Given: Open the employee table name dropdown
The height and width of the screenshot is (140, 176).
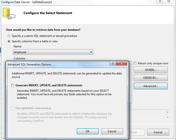Looking at the screenshot, I should point(91,52).
